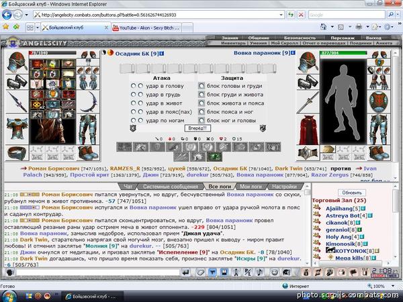Select блок груди и живота
This screenshot has width=403, height=302.
coord(201,95)
